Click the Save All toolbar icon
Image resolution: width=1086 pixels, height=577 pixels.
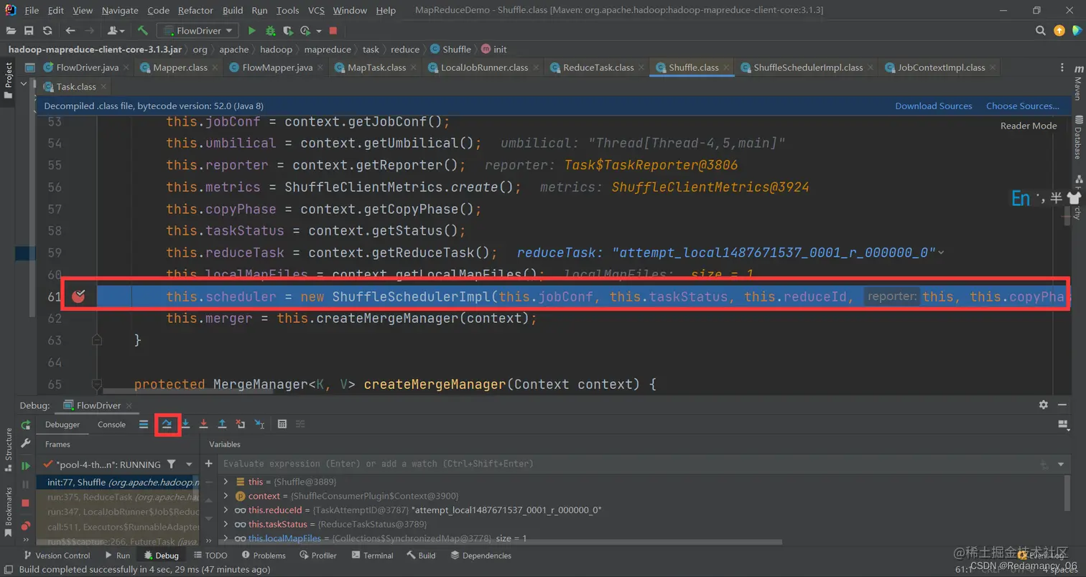pos(29,30)
